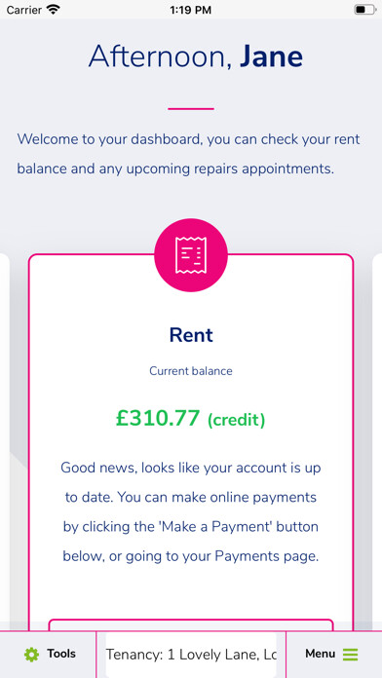Tap the Current balance label
The height and width of the screenshot is (678, 382).
(191, 371)
